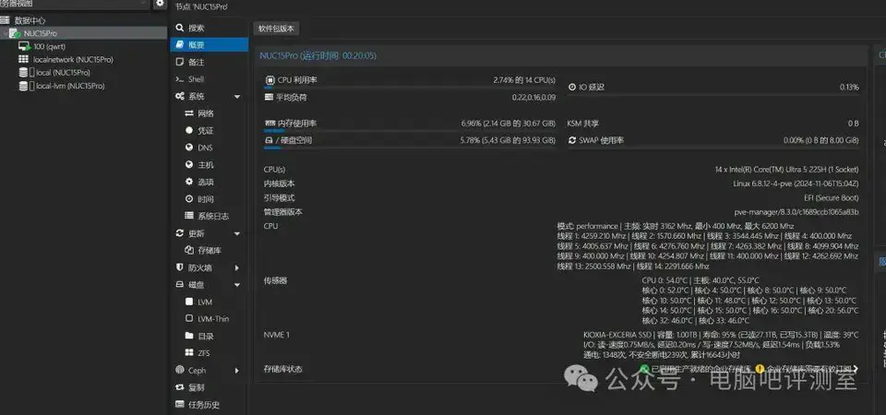
Task: Open 凭证 certificates page
Action: [206, 130]
